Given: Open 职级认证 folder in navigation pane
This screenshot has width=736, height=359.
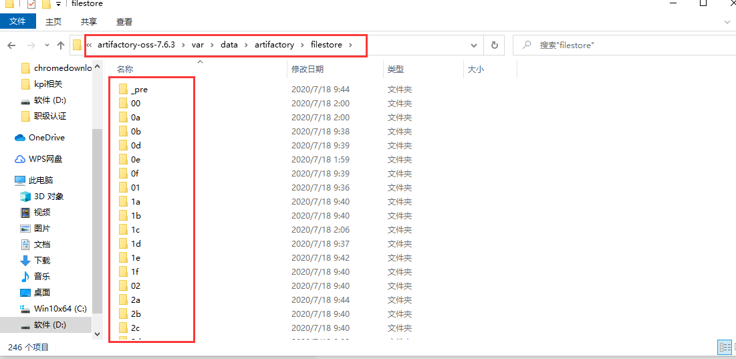Looking at the screenshot, I should tap(43, 116).
